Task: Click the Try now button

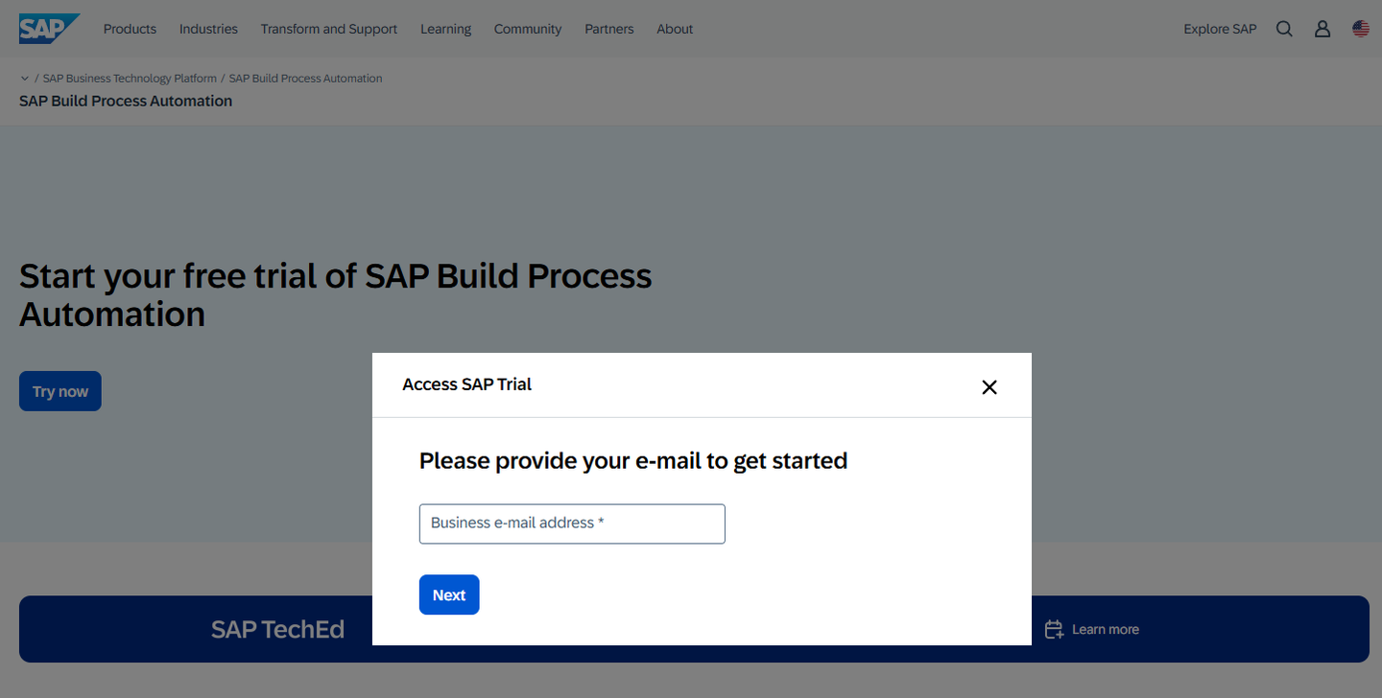Action: pyautogui.click(x=60, y=391)
